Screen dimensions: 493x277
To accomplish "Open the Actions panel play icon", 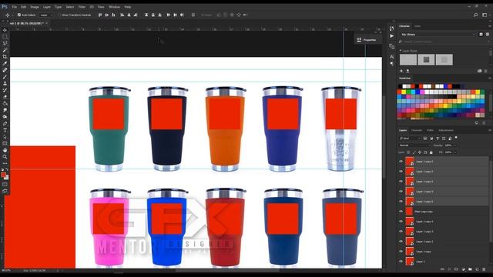I will (391, 36).
